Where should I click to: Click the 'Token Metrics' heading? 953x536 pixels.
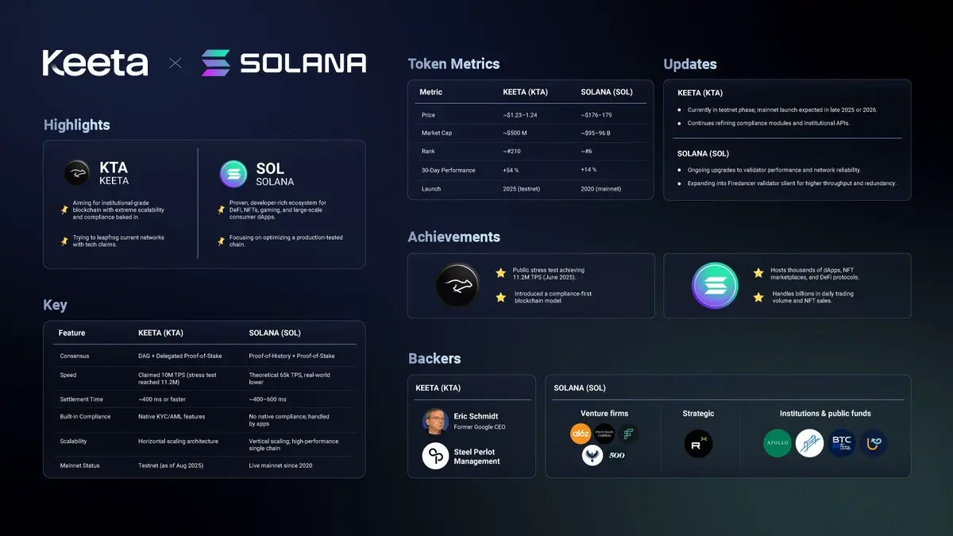click(x=453, y=64)
